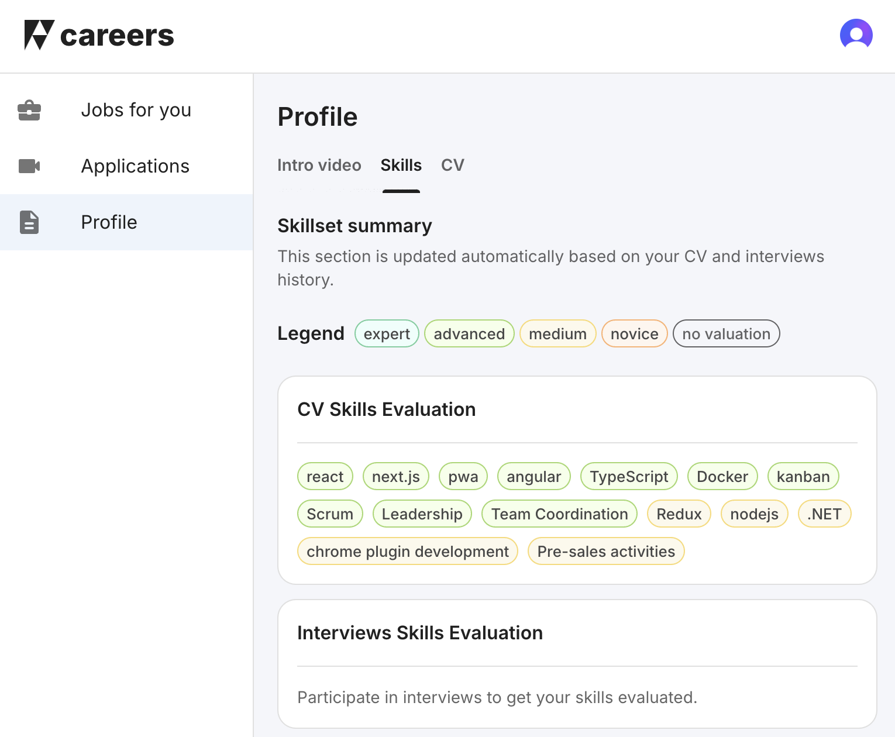The image size is (895, 737).
Task: Select the video camera icon beside Applications
Action: coord(29,166)
